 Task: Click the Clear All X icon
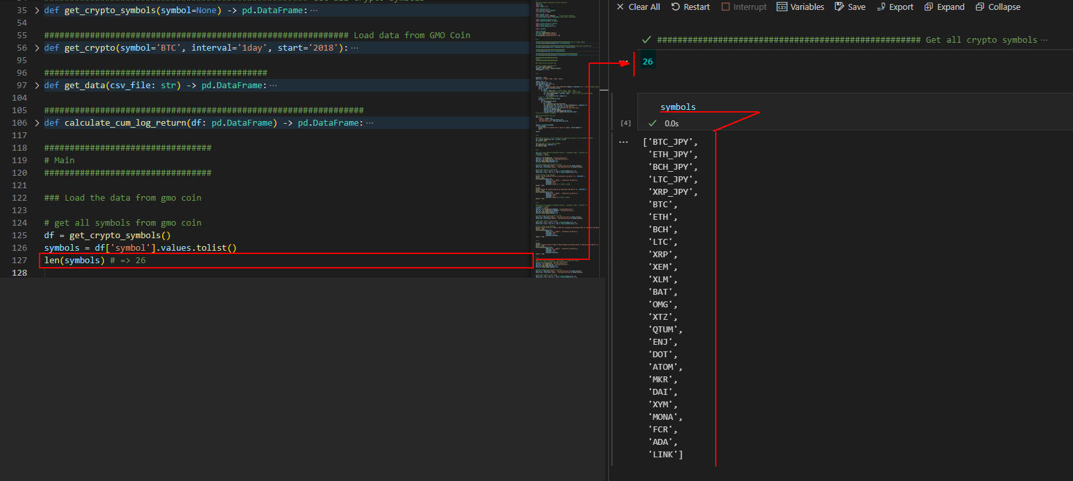pyautogui.click(x=620, y=7)
